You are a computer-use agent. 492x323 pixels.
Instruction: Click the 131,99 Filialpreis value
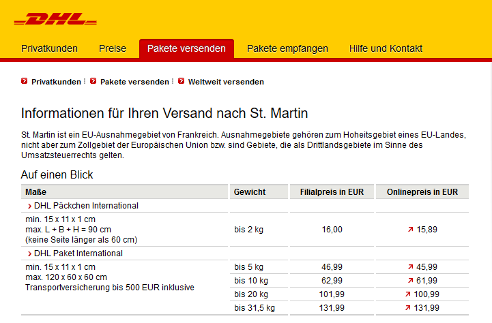pyautogui.click(x=332, y=307)
